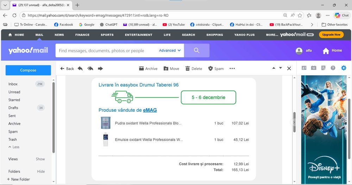Viewport: 352px width, 185px height.
Task: Reply to this email with single arrow
Action: 80,68
